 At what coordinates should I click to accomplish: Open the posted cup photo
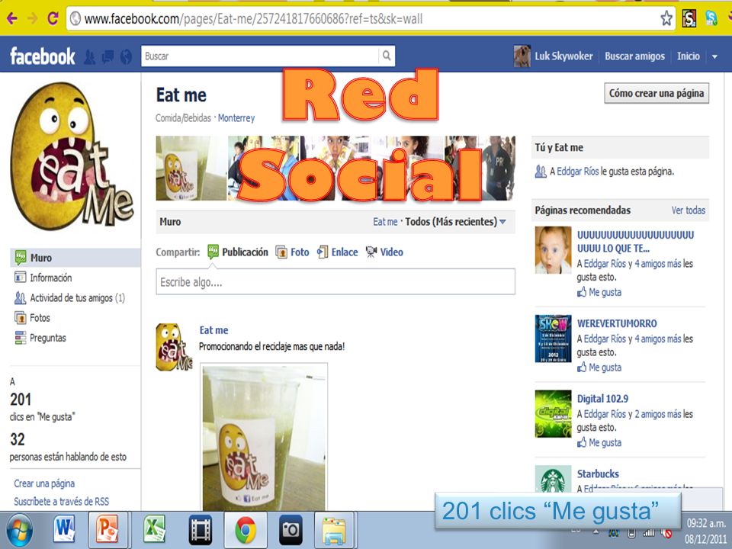pos(265,438)
